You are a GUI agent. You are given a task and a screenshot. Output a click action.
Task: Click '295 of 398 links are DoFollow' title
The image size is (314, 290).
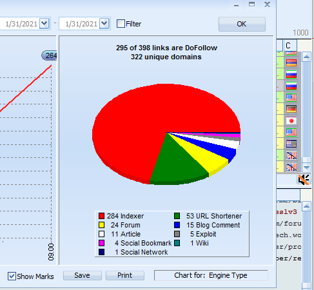166,48
